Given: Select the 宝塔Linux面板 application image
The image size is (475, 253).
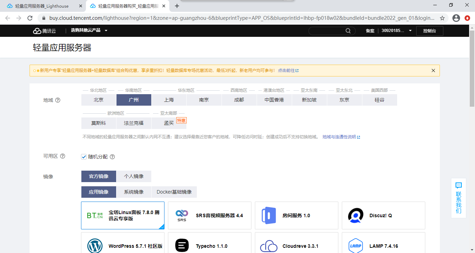Looking at the screenshot, I should (122, 215).
